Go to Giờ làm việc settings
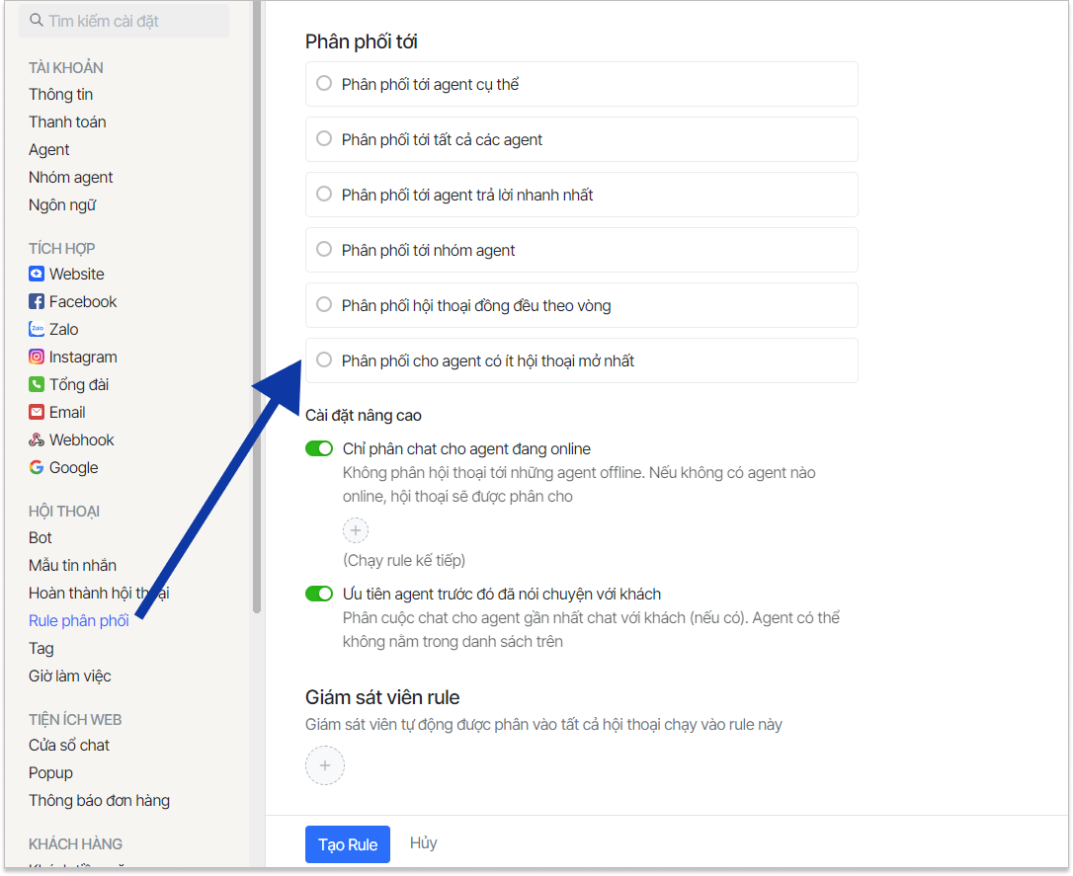Screen dimensions: 1073x876 point(70,677)
